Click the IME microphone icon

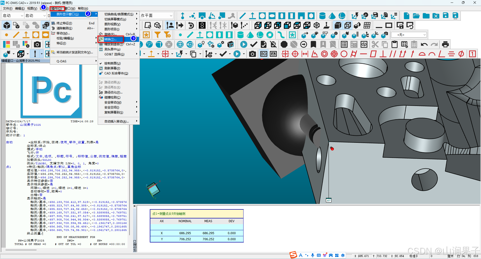click(x=313, y=255)
